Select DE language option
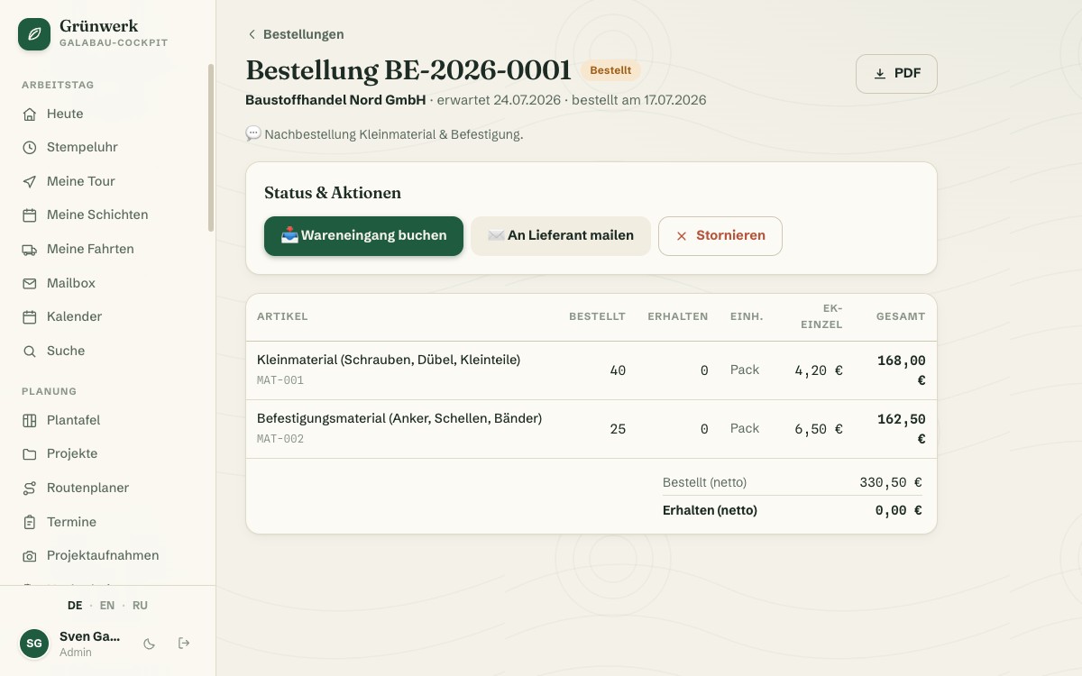Image resolution: width=1082 pixels, height=676 pixels. coord(75,606)
